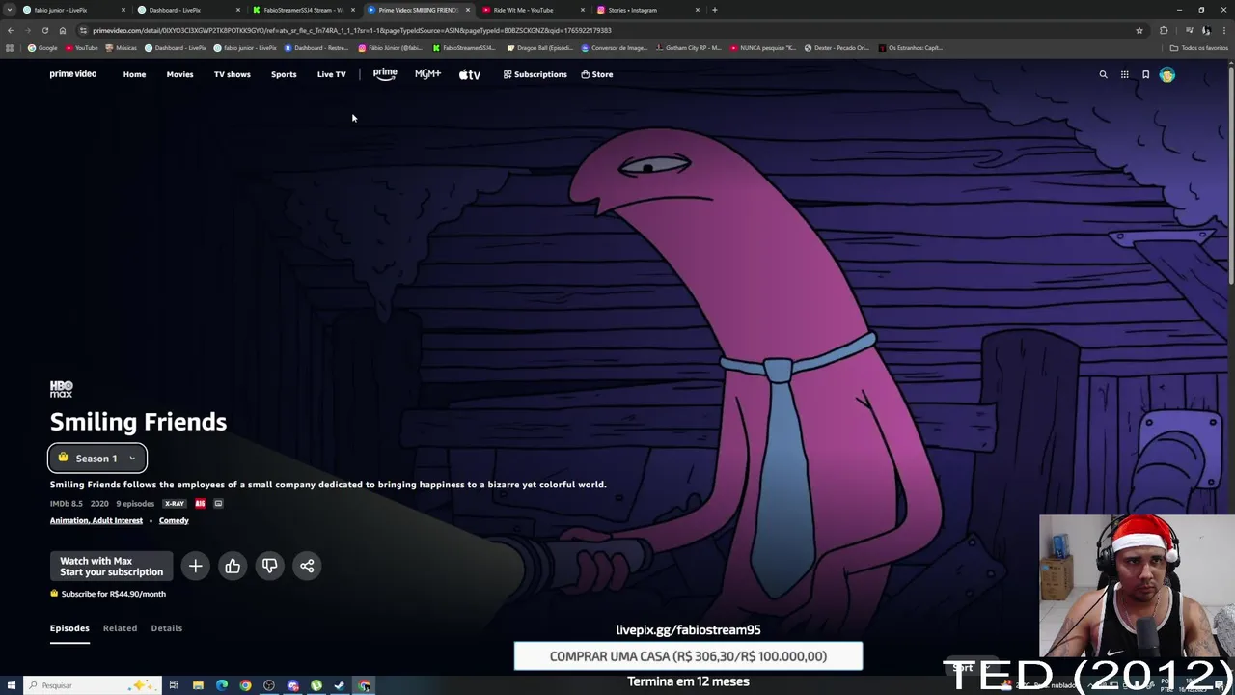Open File Explorer from taskbar
This screenshot has height=695, width=1235.
click(x=198, y=685)
